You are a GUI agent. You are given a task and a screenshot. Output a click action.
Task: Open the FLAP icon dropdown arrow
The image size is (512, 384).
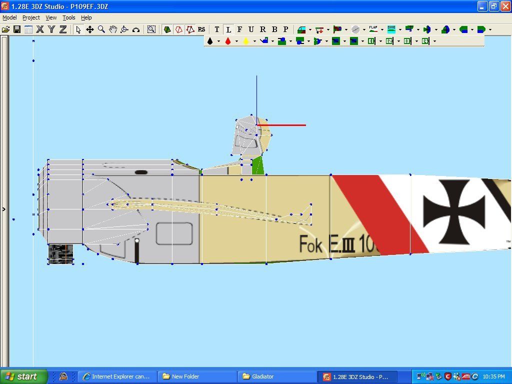tap(382, 29)
